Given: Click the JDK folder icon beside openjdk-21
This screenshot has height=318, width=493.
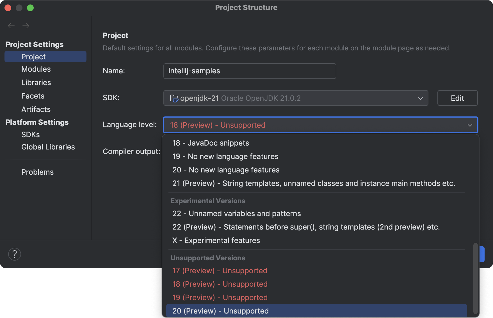Looking at the screenshot, I should (174, 98).
